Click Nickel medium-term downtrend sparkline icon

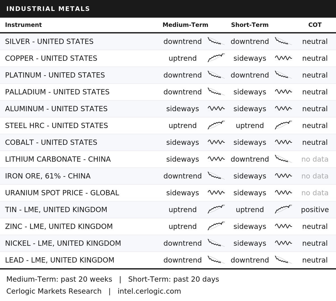pyautogui.click(x=216, y=243)
